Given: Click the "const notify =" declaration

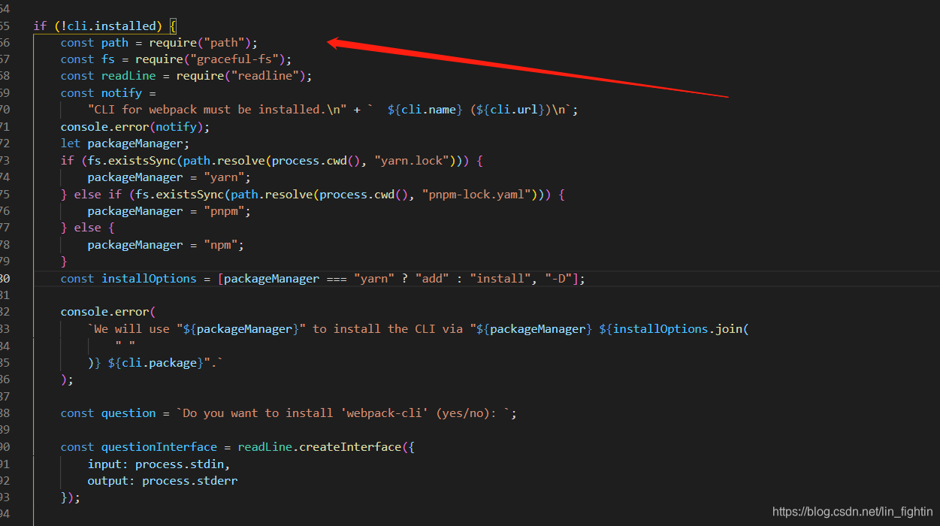Looking at the screenshot, I should coord(108,93).
